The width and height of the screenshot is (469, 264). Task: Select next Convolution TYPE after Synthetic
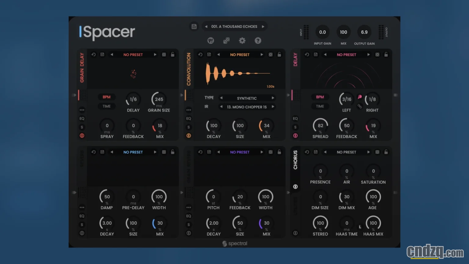coord(273,98)
